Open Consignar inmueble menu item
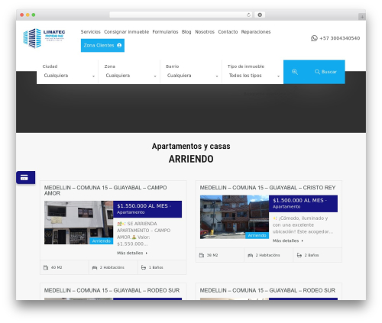This screenshot has width=382, height=323. [126, 32]
